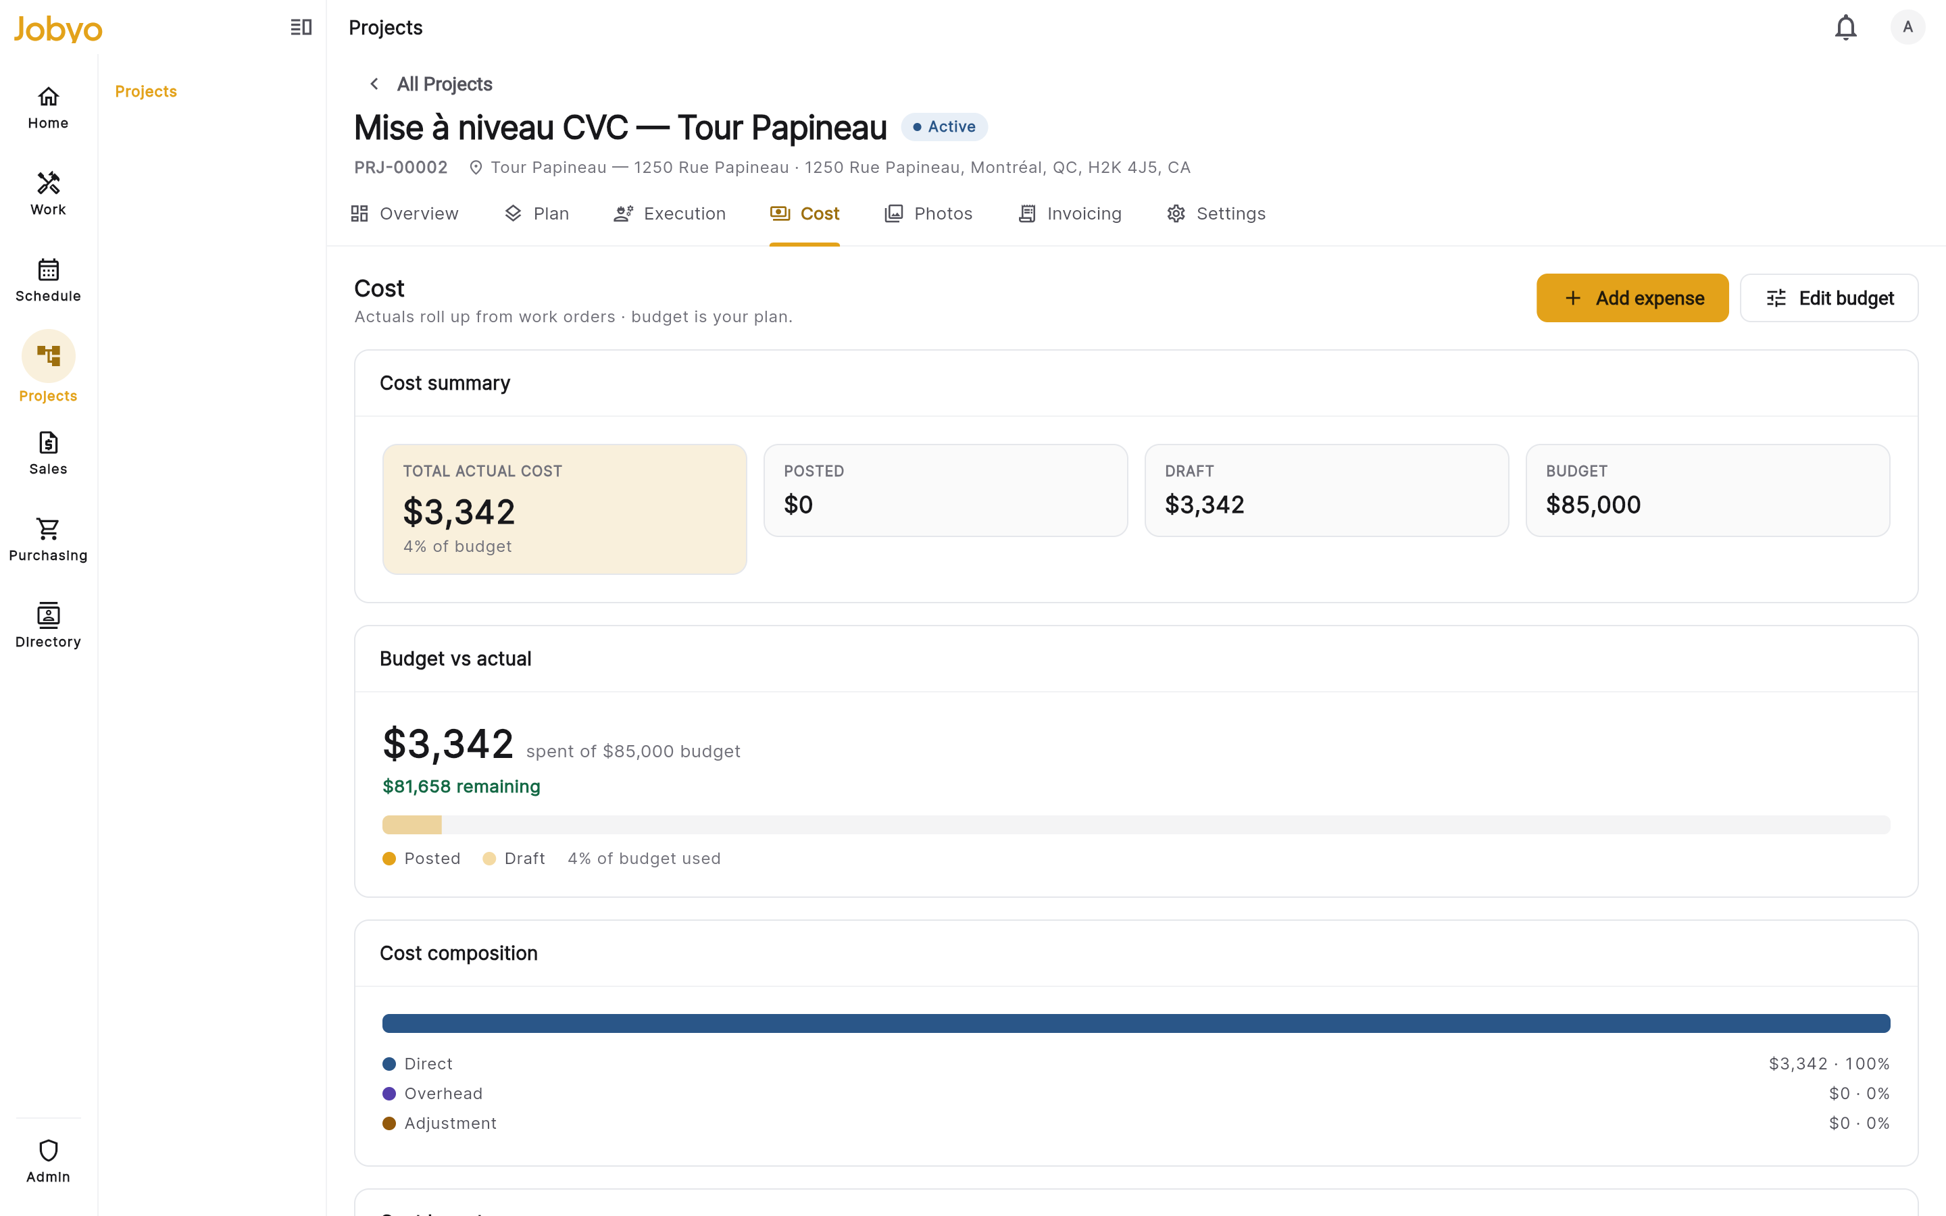
Task: Click the PRJ-00002 project ID
Action: click(401, 168)
